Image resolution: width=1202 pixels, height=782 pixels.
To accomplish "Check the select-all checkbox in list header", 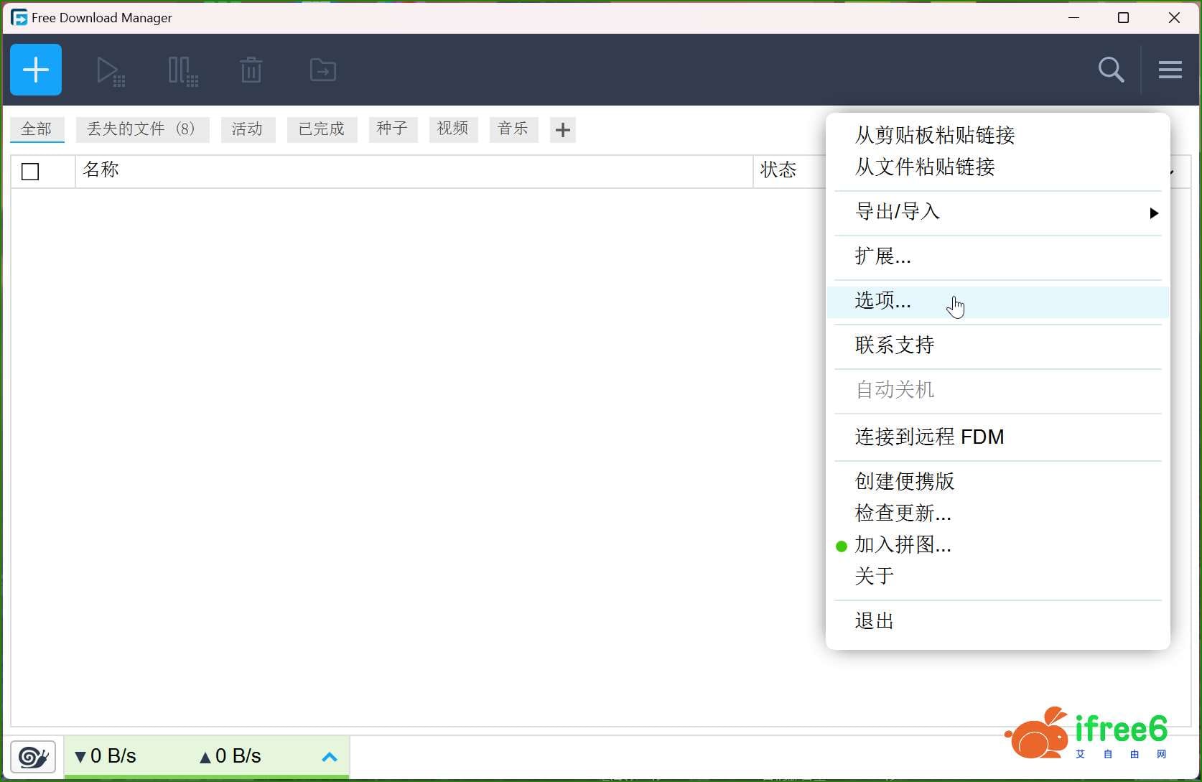I will tap(30, 172).
